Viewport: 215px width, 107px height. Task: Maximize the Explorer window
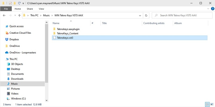click(x=201, y=3)
